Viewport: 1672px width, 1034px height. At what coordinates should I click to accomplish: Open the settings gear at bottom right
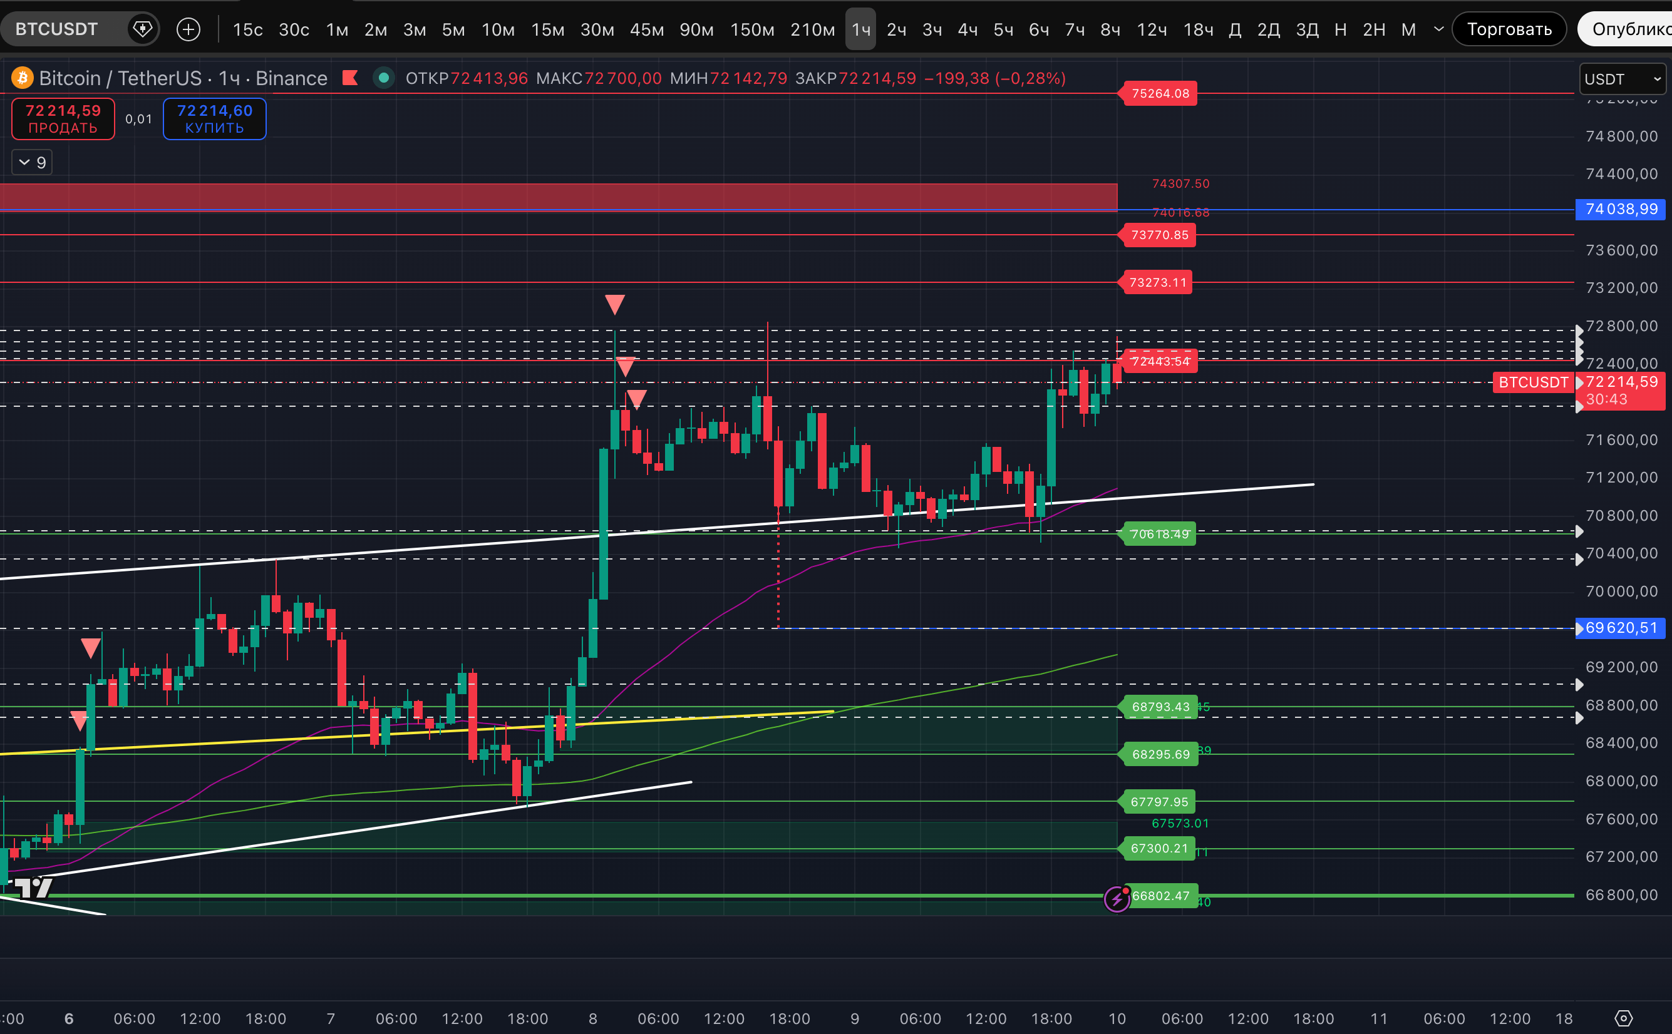pyautogui.click(x=1623, y=1018)
